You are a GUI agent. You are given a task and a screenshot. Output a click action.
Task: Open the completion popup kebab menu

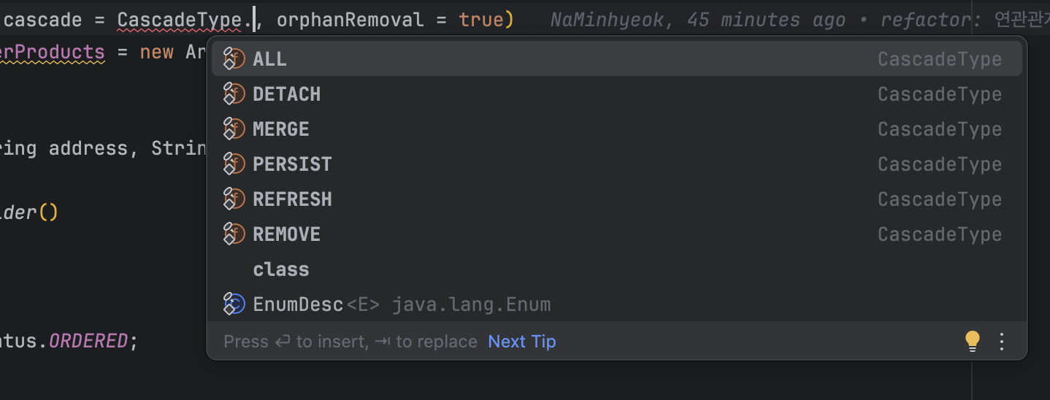[1002, 341]
